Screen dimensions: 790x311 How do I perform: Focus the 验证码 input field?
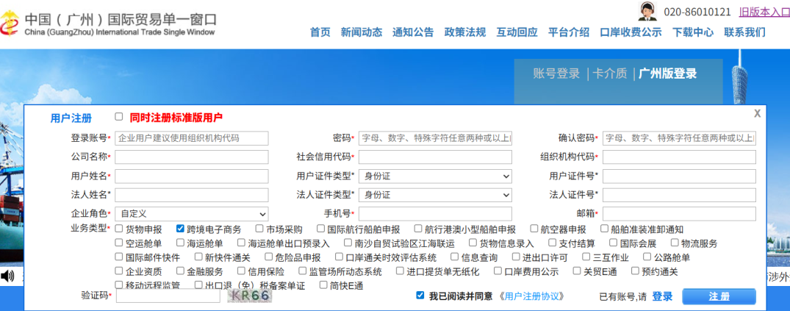click(168, 296)
